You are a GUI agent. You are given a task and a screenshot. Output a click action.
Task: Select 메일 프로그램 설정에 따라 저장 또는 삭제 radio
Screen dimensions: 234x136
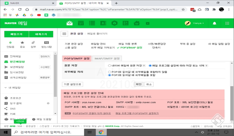[x=150, y=66]
